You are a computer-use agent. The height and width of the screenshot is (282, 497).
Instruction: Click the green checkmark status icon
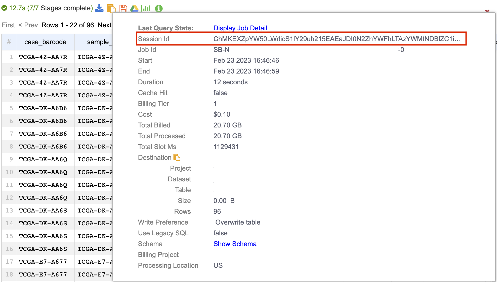coord(4,8)
